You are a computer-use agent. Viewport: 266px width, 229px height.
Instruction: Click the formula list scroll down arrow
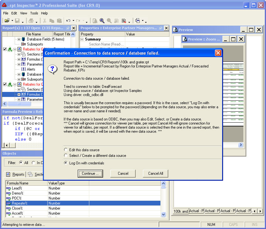163,214
